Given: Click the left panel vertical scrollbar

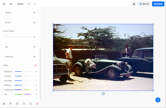Looking at the screenshot, I should (40, 74).
